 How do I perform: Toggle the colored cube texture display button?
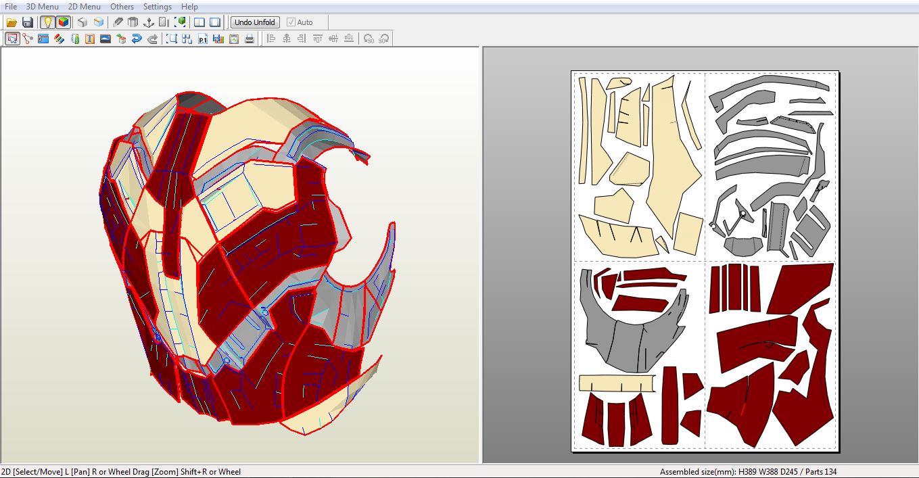[x=63, y=22]
